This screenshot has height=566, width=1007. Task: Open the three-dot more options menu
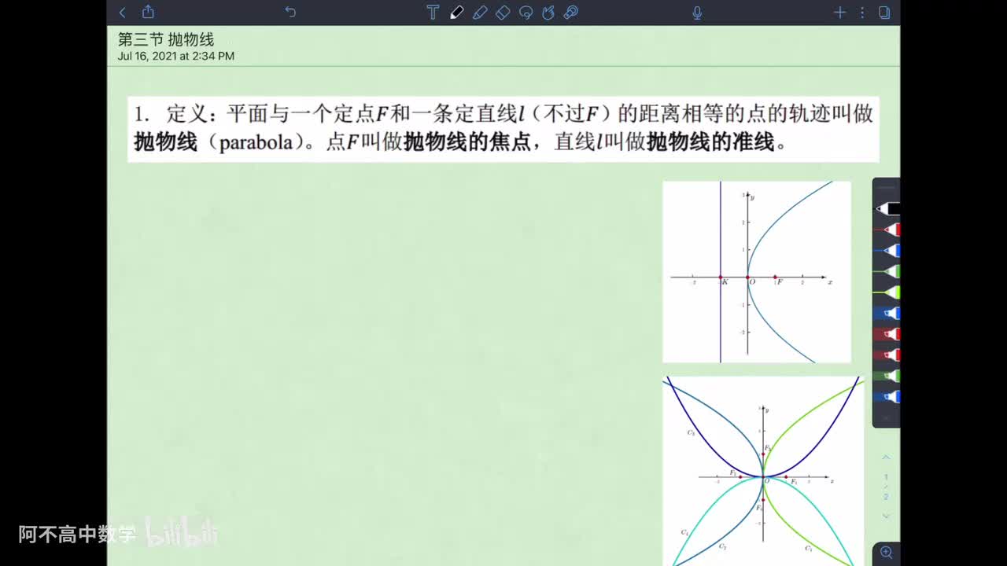(x=862, y=12)
